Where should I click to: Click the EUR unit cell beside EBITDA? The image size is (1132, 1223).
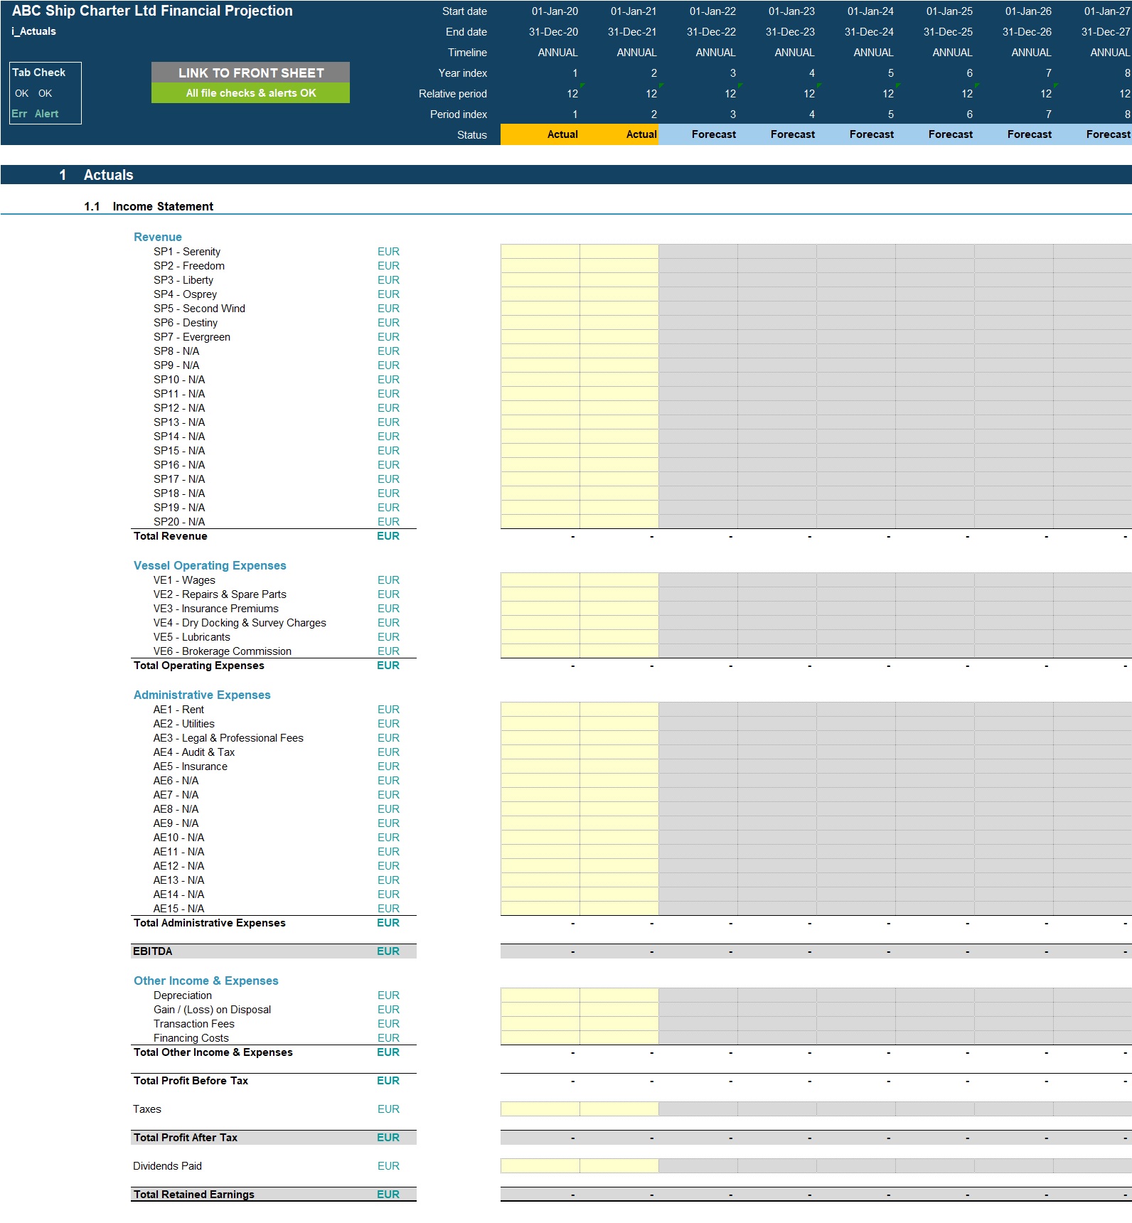pos(388,951)
